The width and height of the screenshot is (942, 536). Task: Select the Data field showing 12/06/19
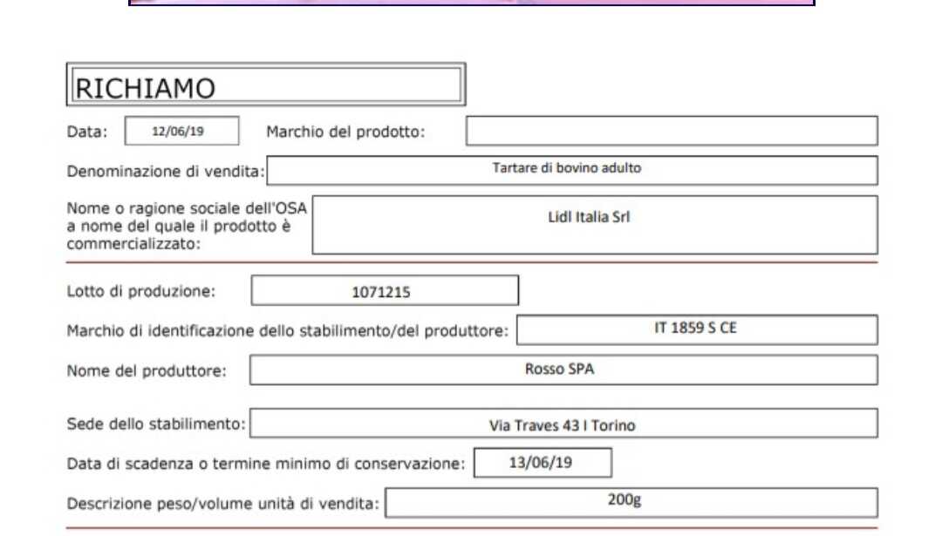(181, 132)
